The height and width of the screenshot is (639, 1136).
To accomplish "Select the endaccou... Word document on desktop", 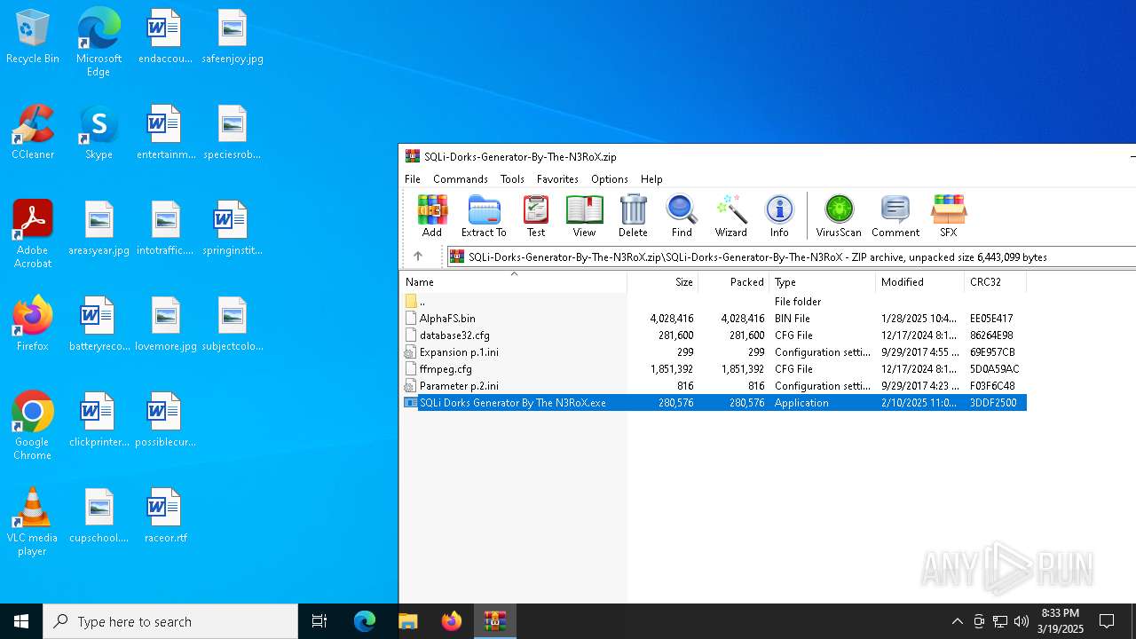I will point(165,37).
